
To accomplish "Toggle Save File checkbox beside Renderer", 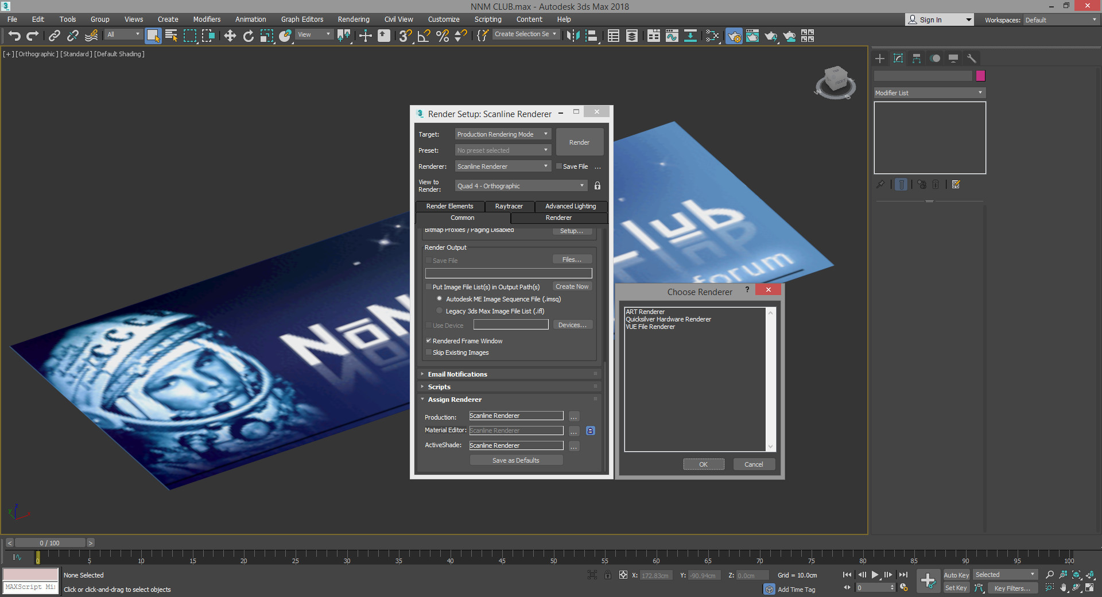I will tap(559, 166).
